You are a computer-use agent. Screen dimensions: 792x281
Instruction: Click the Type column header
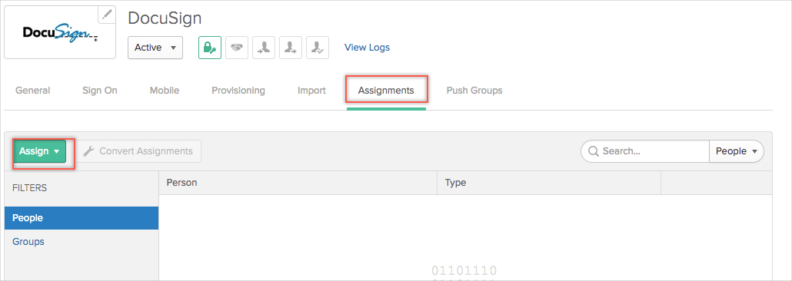(549, 183)
